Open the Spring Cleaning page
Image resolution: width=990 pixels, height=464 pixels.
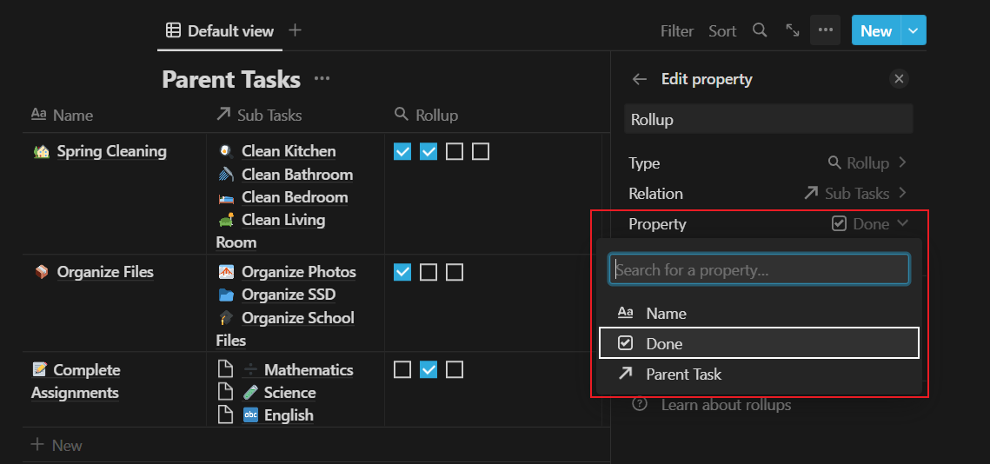(x=112, y=151)
